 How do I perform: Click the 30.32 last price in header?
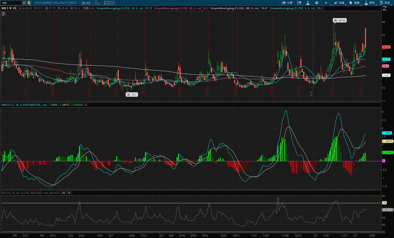point(86,3)
